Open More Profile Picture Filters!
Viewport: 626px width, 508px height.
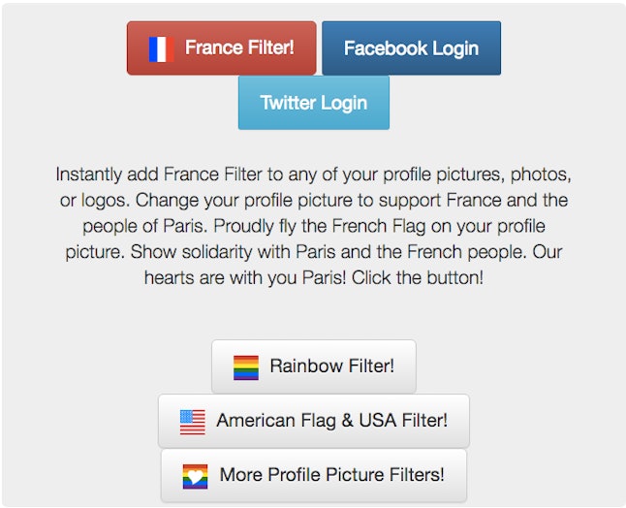[x=314, y=475]
